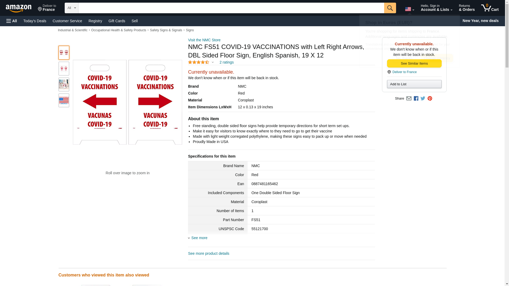Click the Amazon logo
This screenshot has height=286, width=509.
tap(19, 8)
